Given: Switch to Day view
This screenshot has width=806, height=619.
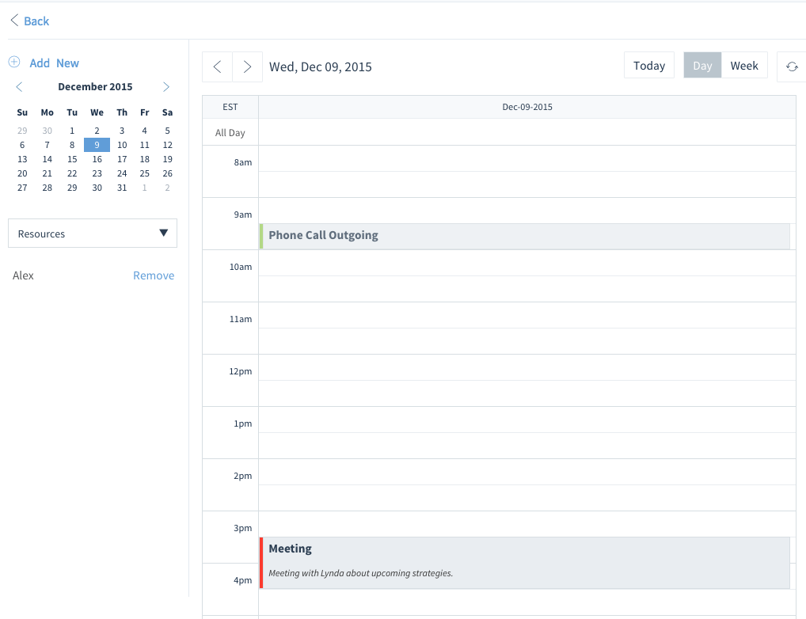Looking at the screenshot, I should [x=702, y=66].
